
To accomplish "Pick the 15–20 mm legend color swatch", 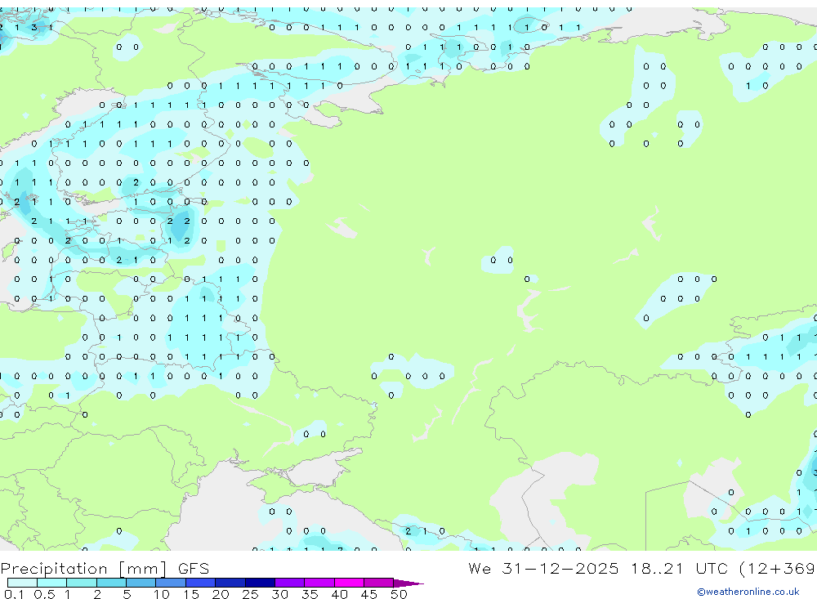I will [x=201, y=583].
